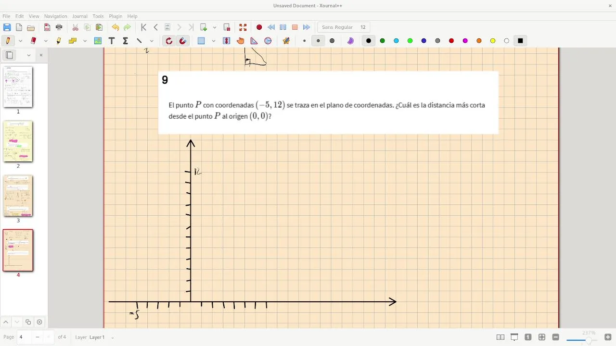Pick the black color swatch

click(x=369, y=41)
